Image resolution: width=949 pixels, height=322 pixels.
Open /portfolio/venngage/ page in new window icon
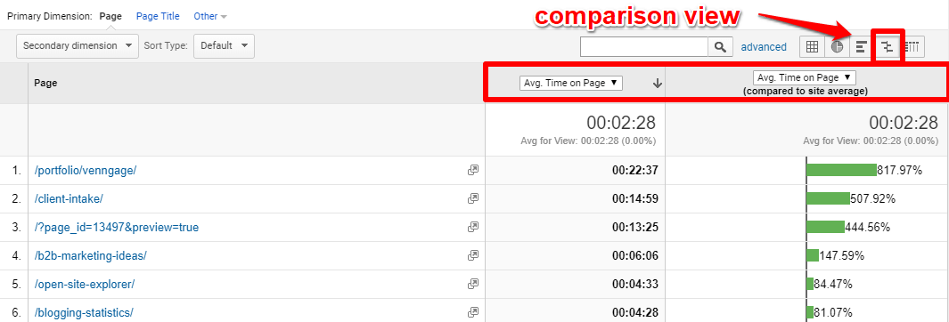[x=473, y=171]
